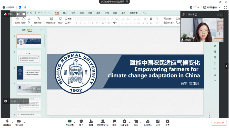
Task: Open more options in right sidebar
Action: (215, 81)
